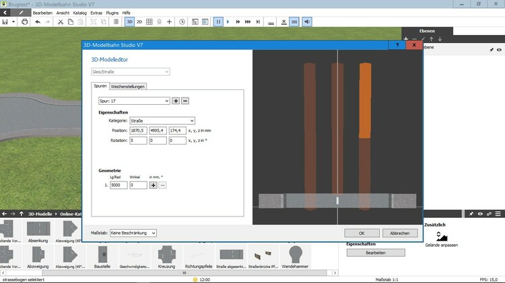Image resolution: width=505 pixels, height=283 pixels.
Task: Click the print icon in the toolbar
Action: click(24, 22)
